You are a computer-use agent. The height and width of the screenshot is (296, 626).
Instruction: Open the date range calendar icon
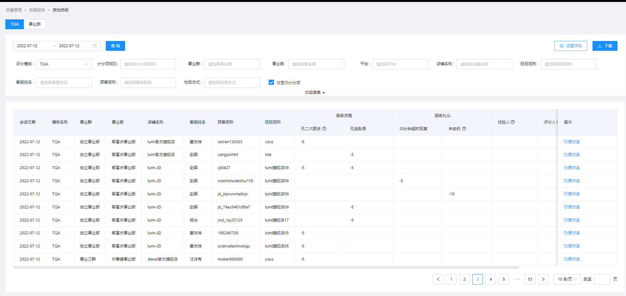point(94,46)
